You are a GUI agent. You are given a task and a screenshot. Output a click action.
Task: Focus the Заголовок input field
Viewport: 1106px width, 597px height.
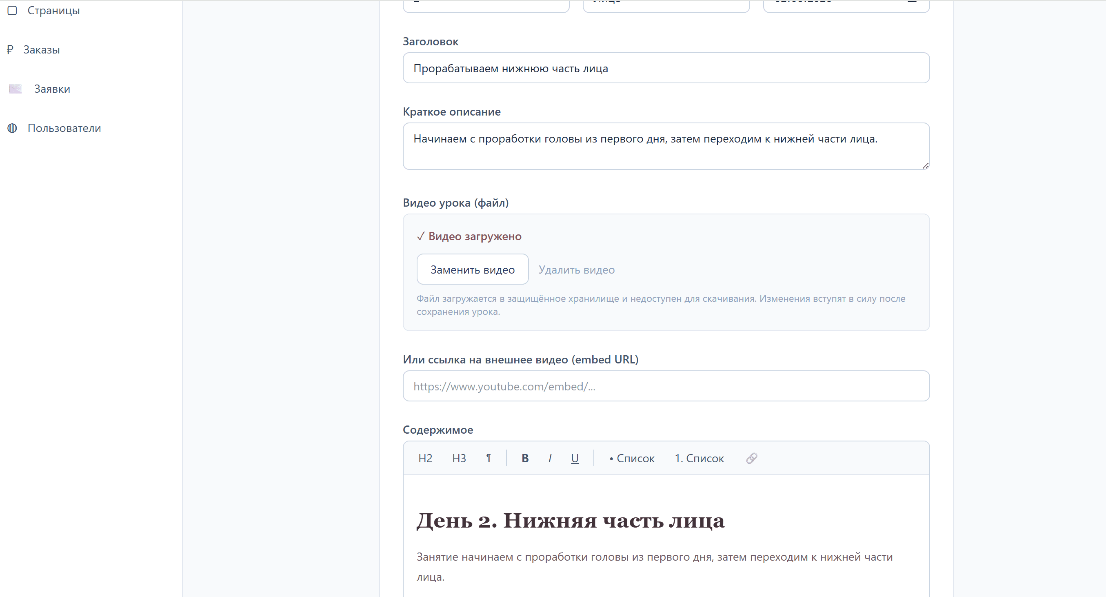coord(666,68)
